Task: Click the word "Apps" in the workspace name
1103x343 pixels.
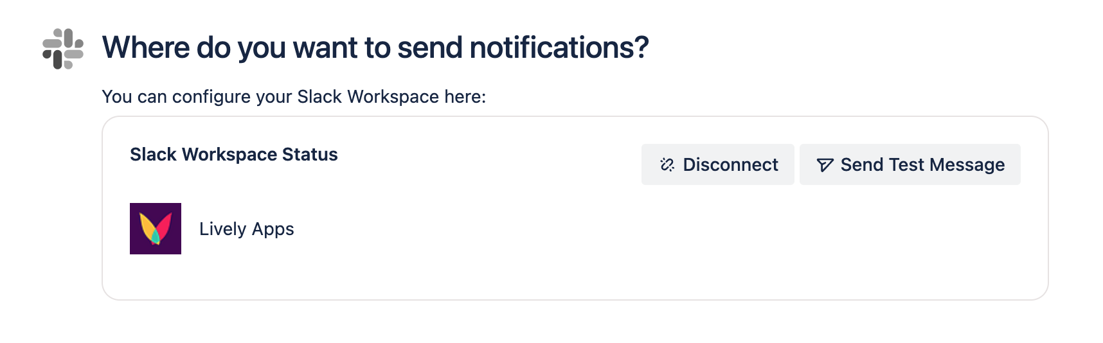Action: (x=273, y=229)
